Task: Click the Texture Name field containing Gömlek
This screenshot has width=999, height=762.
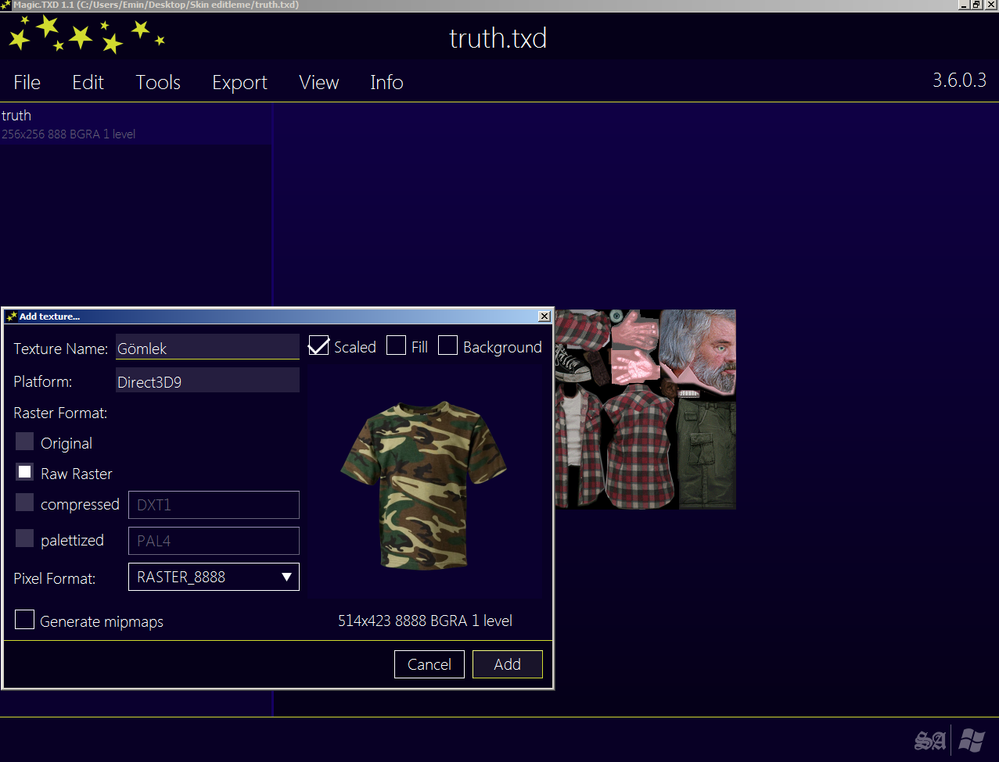Action: (207, 348)
